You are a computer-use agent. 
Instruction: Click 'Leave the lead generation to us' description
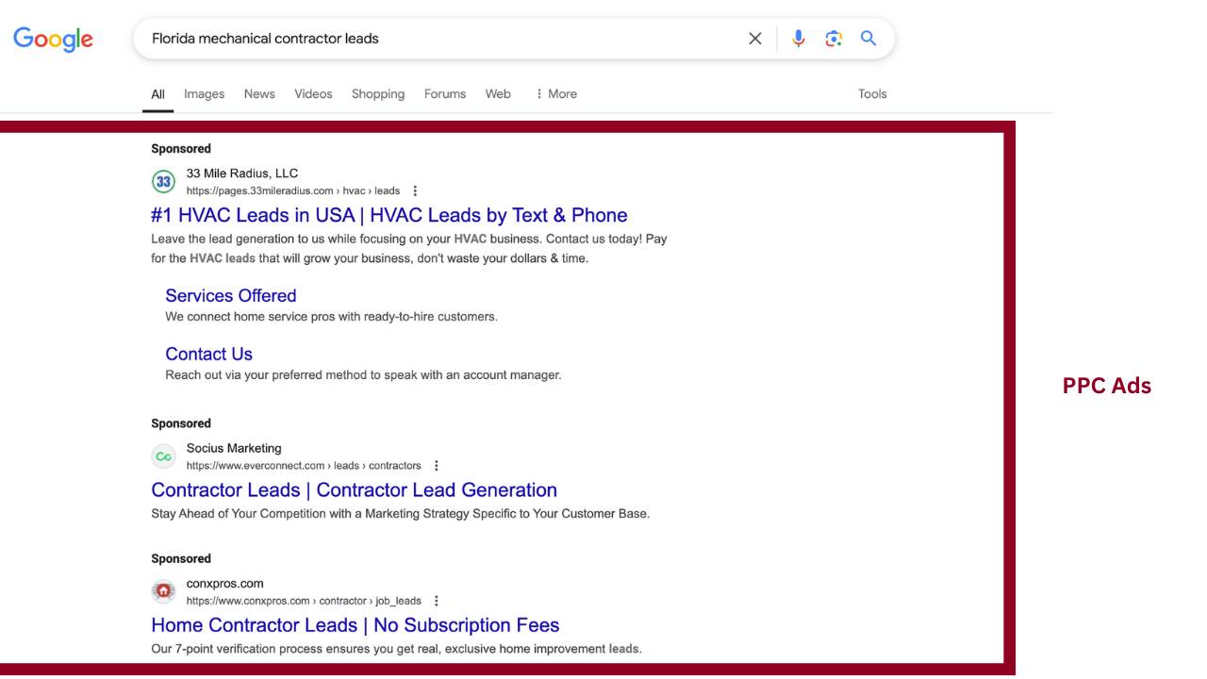click(x=409, y=249)
